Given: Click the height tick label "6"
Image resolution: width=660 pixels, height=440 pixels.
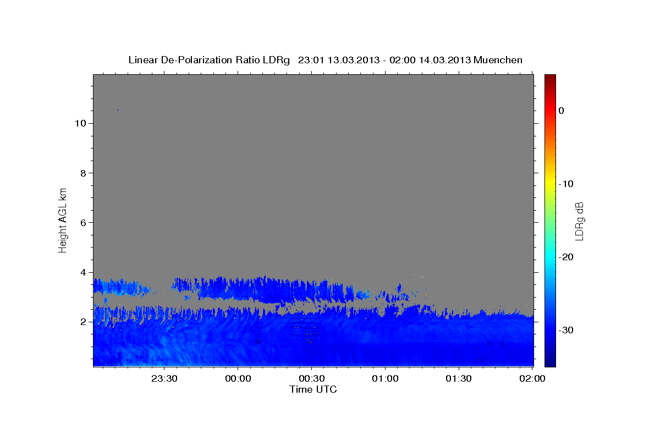Looking at the screenshot, I should (82, 222).
